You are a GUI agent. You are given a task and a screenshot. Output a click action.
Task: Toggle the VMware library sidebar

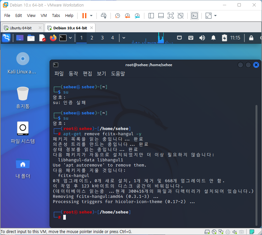click(x=151, y=16)
